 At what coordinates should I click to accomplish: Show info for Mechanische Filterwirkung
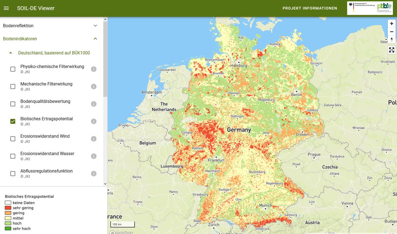coord(94,86)
